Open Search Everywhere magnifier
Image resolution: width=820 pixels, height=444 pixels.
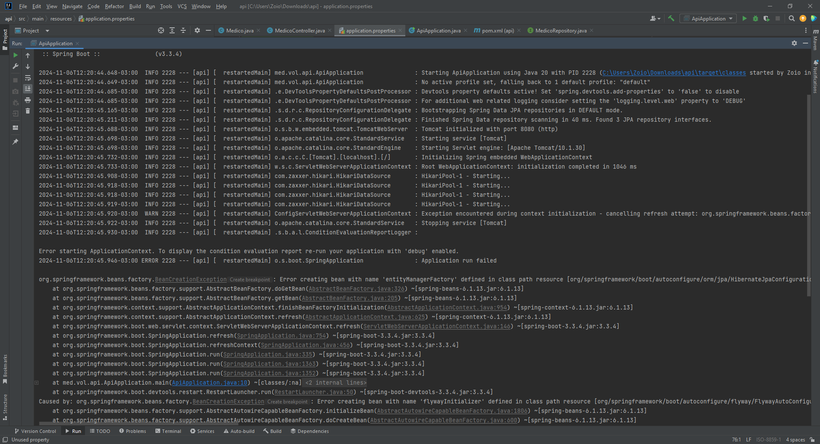791,18
